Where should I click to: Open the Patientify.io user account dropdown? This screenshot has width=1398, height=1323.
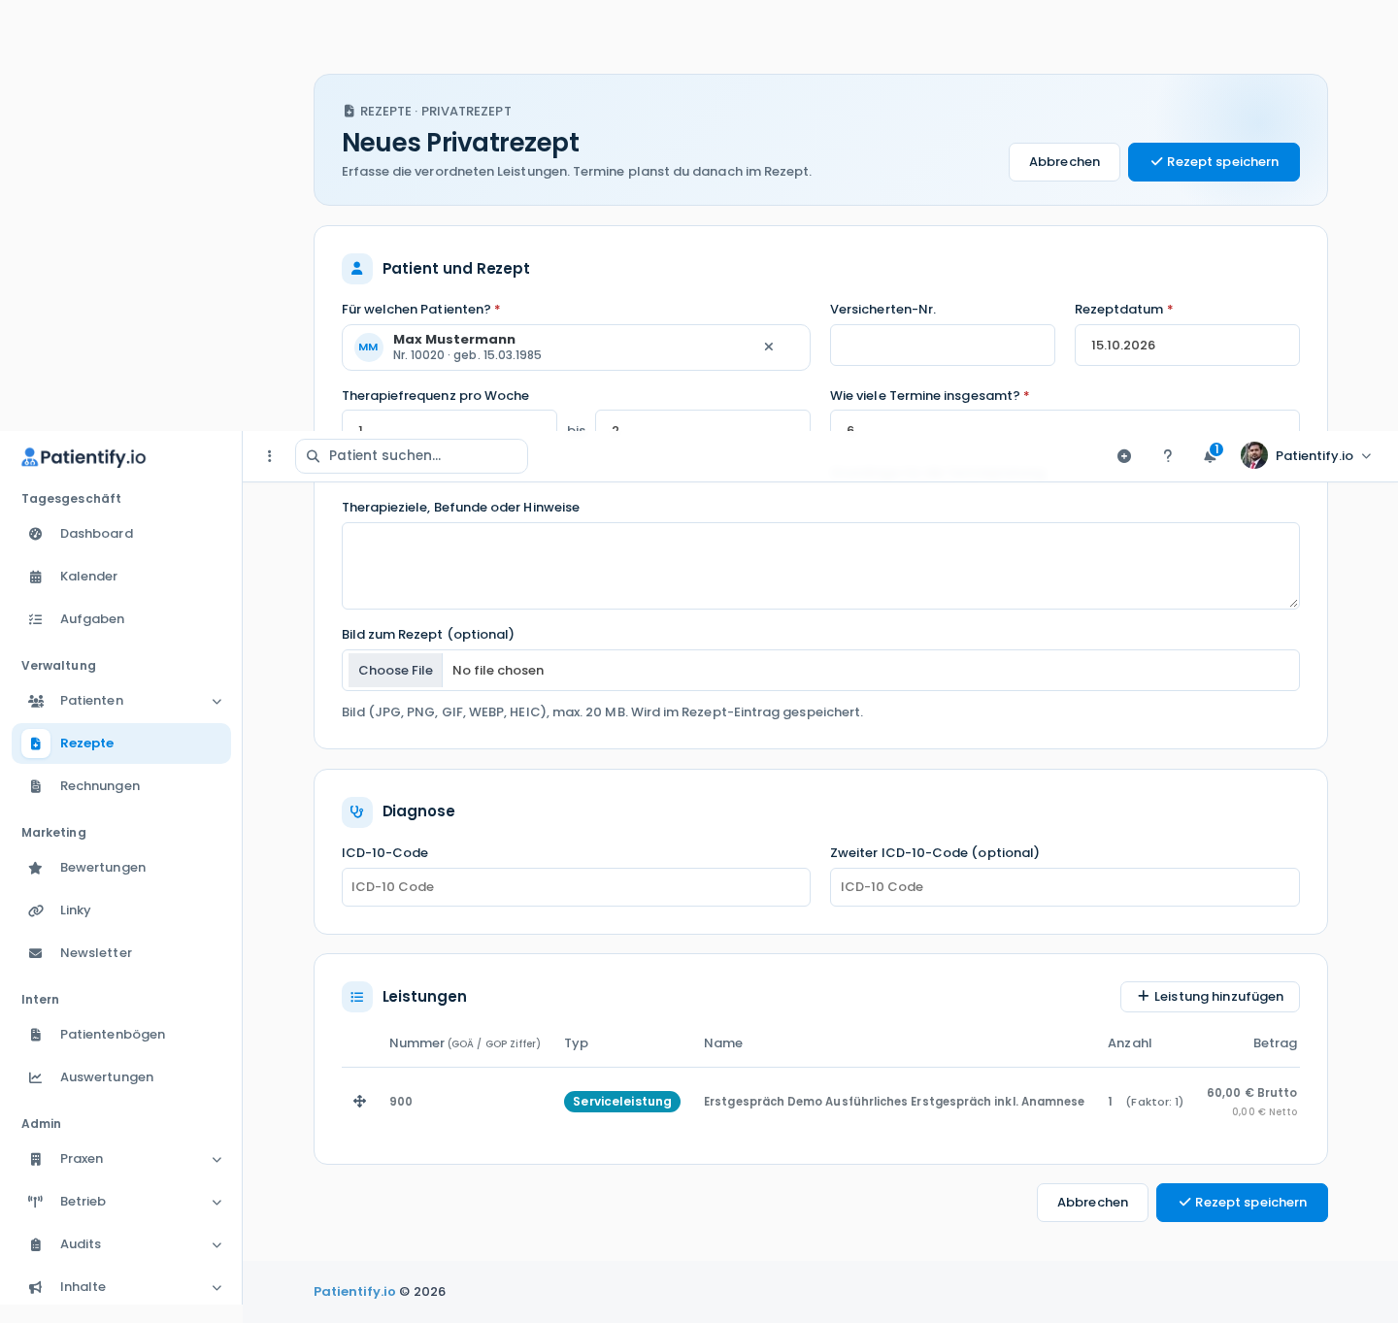pyautogui.click(x=1307, y=455)
